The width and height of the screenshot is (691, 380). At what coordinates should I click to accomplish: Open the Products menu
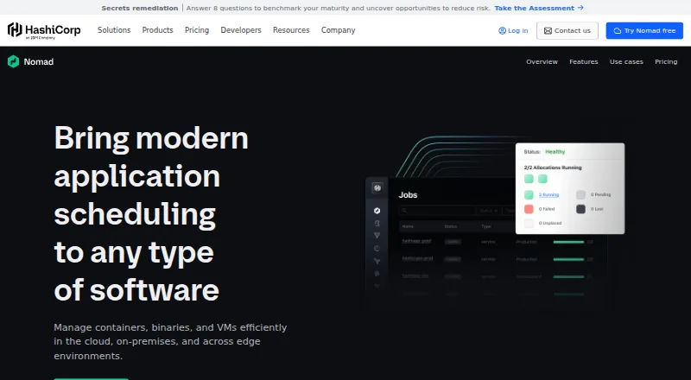pos(157,30)
